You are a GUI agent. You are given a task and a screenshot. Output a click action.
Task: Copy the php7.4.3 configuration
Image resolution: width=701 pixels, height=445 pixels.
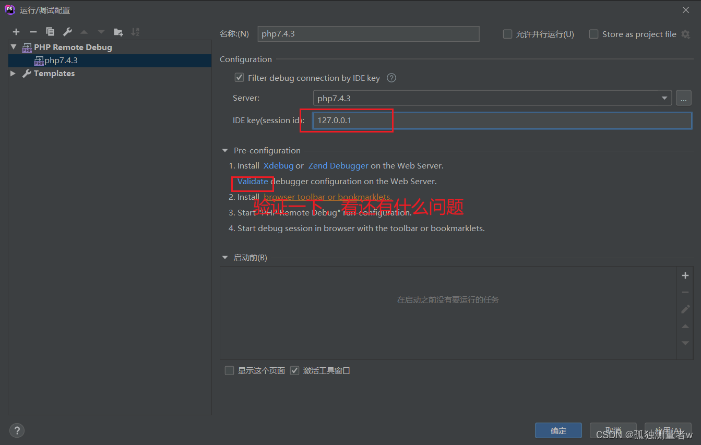coord(50,31)
